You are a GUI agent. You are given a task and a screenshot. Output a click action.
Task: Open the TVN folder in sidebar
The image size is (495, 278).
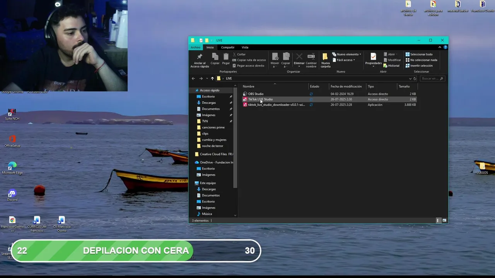point(205,121)
